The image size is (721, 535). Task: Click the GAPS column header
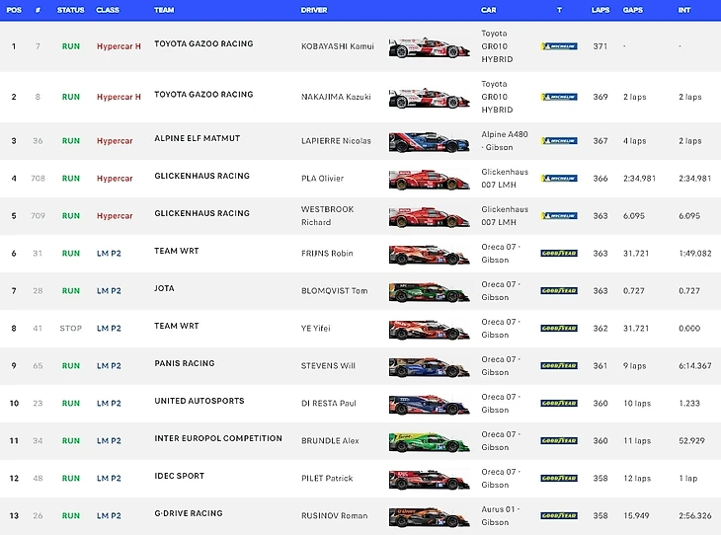[633, 9]
